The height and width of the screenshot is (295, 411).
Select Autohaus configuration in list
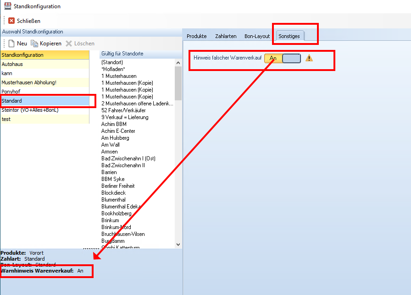12,64
